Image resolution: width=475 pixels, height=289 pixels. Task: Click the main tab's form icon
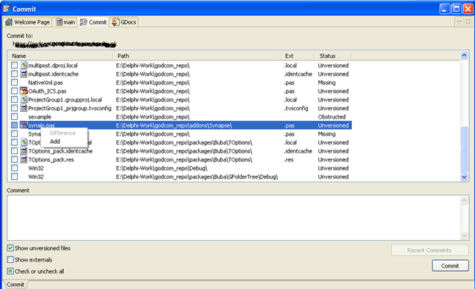(x=59, y=22)
